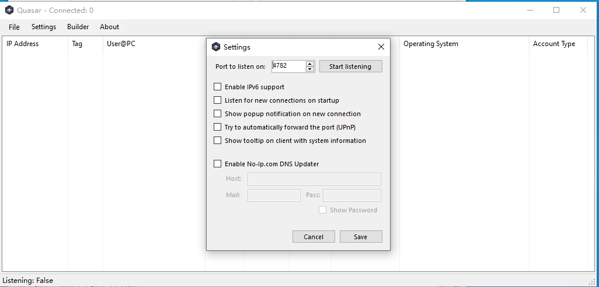This screenshot has height=287, width=599.
Task: Increase port number with up arrow
Action: point(310,64)
